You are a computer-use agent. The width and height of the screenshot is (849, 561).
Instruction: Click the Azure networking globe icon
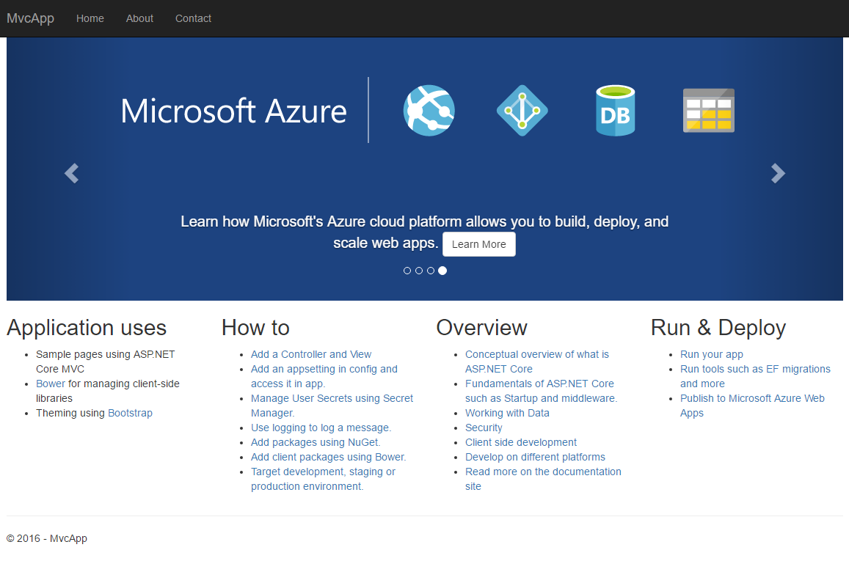(429, 110)
